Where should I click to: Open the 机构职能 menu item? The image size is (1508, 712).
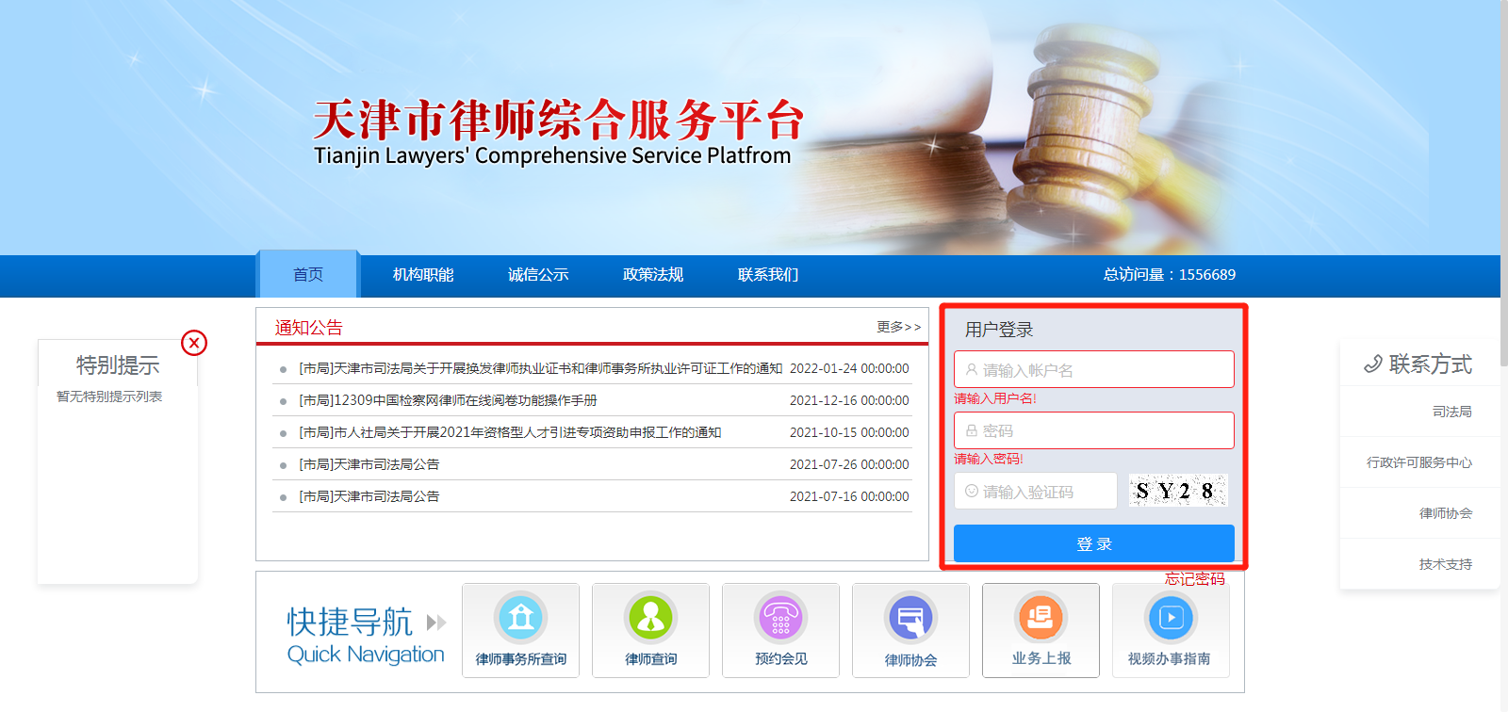[x=423, y=275]
